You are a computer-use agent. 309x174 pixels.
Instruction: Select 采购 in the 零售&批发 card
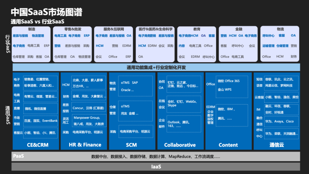coord(86,46)
